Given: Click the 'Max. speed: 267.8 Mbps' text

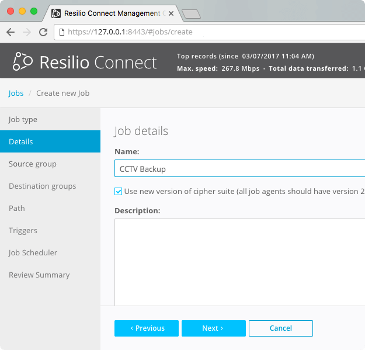Looking at the screenshot, I should click(218, 68).
